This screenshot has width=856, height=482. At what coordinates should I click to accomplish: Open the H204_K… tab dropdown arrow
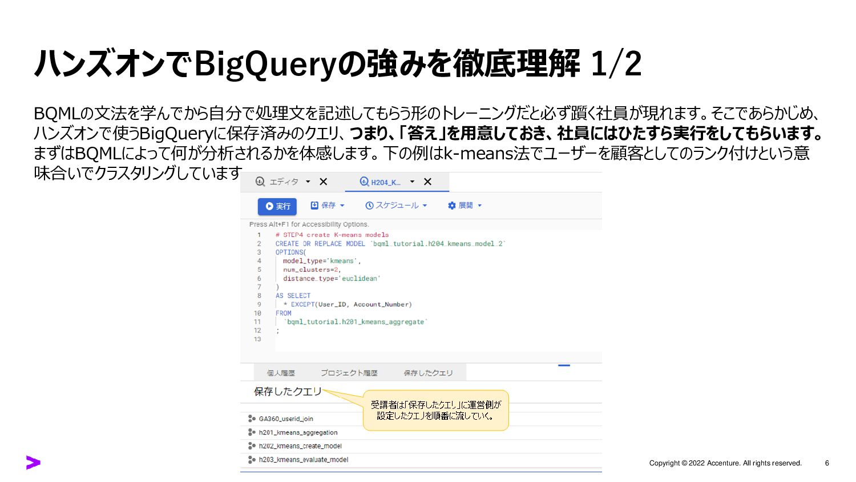pyautogui.click(x=412, y=182)
